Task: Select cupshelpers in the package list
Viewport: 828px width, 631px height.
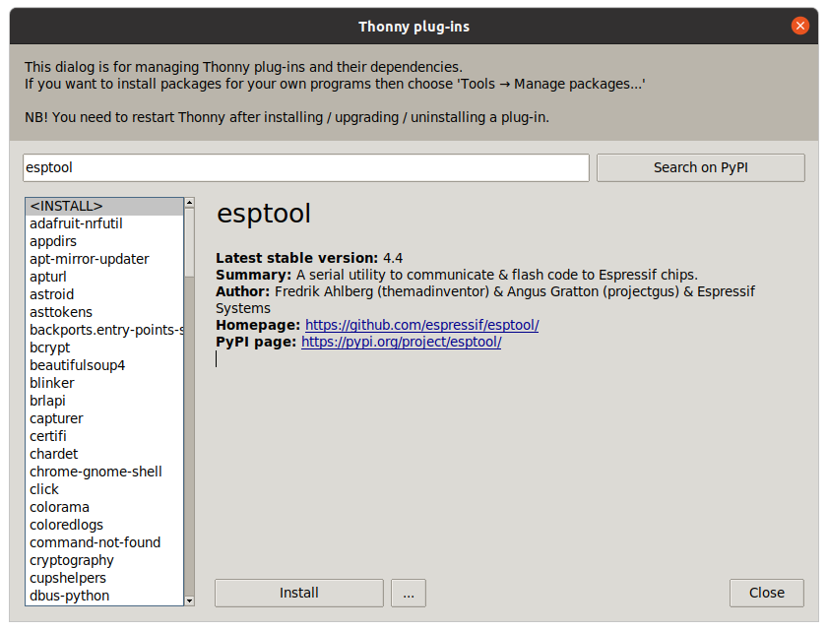Action: tap(104, 578)
